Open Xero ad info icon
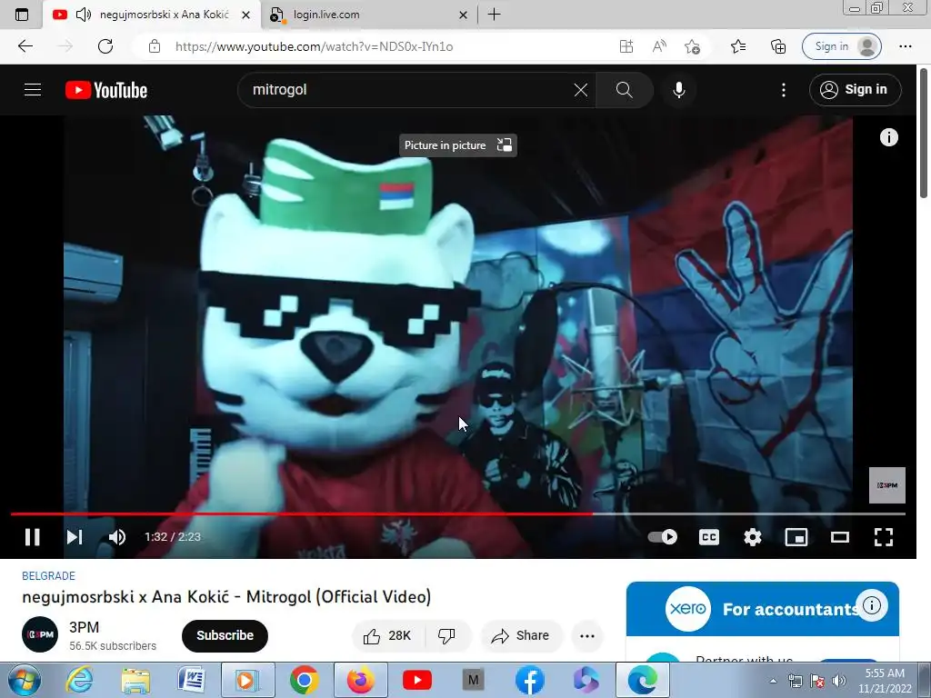Image resolution: width=931 pixels, height=698 pixels. click(872, 605)
